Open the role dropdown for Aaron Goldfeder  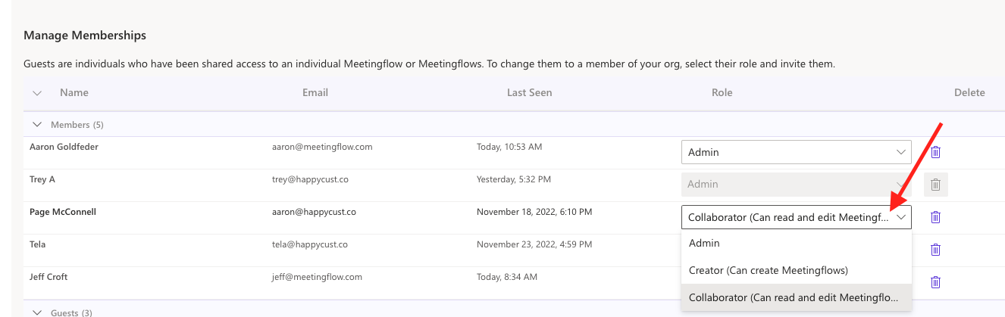(796, 152)
